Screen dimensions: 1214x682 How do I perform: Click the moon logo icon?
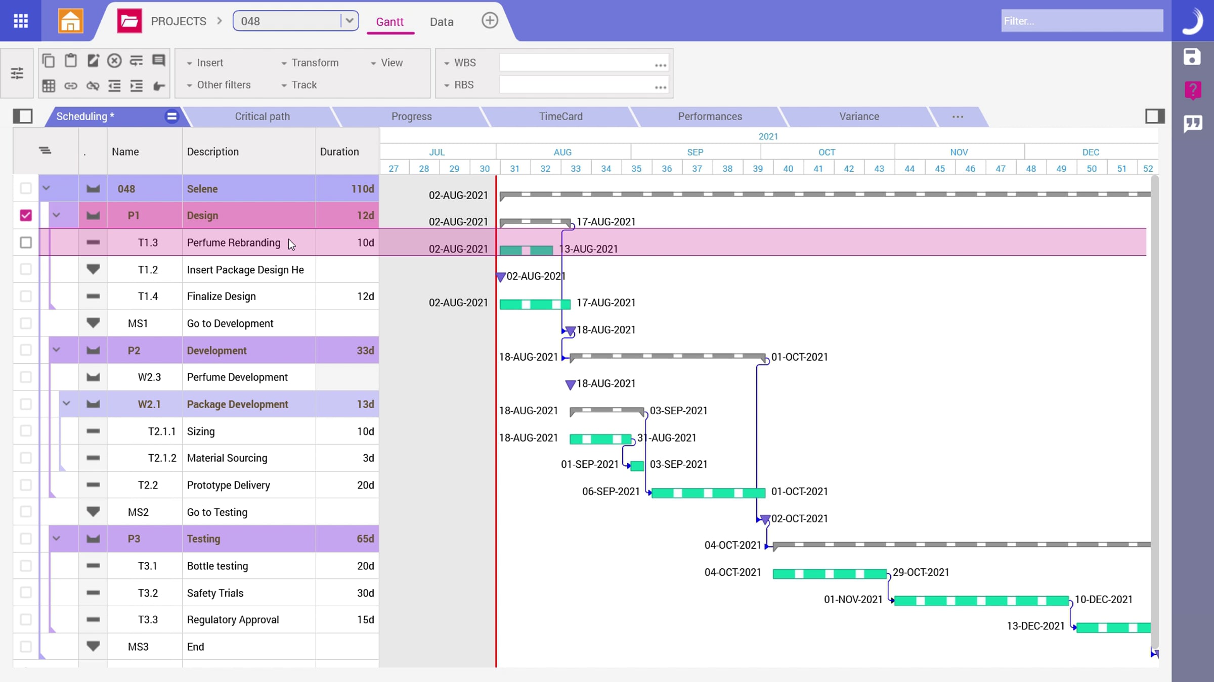coord(1192,21)
